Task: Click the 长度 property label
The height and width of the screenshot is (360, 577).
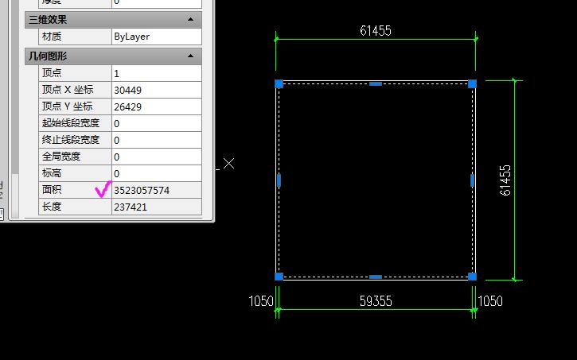Action: (52, 207)
